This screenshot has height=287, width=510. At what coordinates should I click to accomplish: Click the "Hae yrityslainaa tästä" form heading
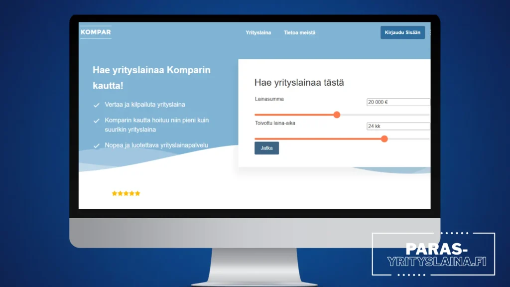tap(299, 83)
